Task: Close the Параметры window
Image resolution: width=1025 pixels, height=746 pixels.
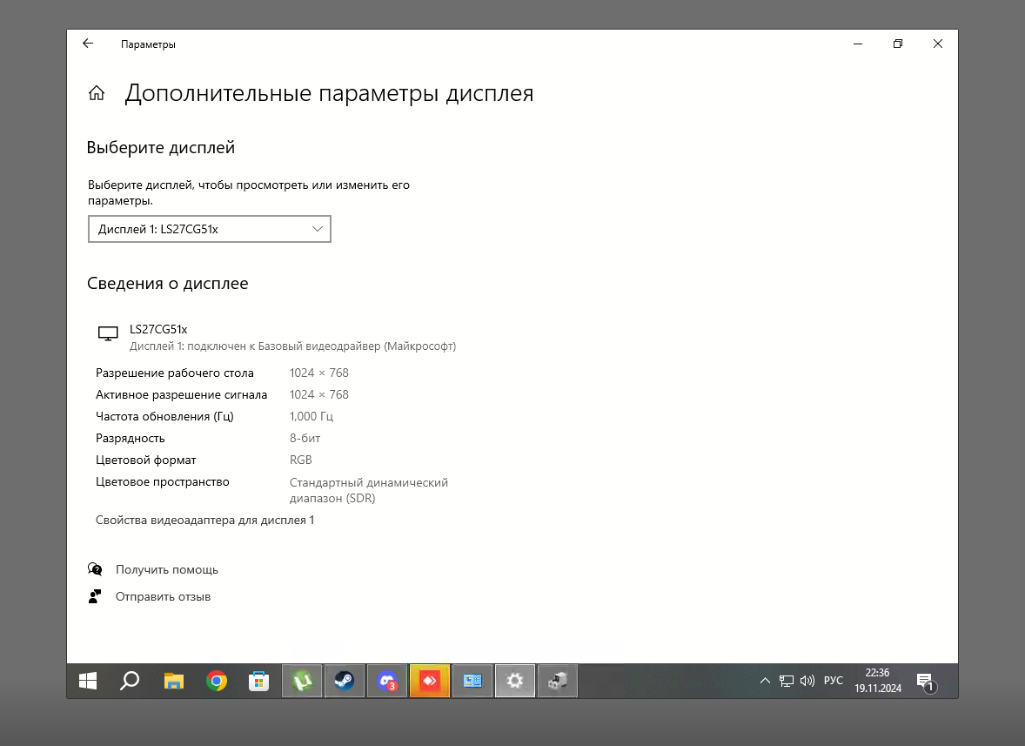Action: tap(937, 44)
